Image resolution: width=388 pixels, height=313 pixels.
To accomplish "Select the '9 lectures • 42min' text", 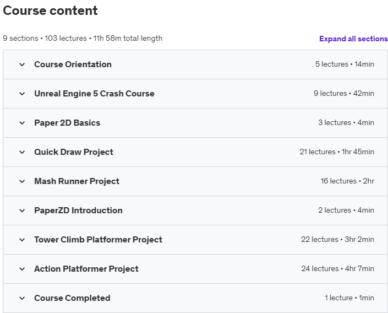I will tap(344, 94).
